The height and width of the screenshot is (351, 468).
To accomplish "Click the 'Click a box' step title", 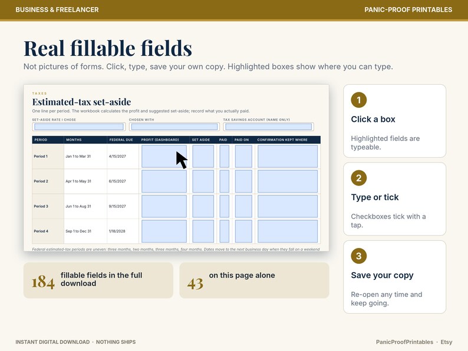I will tap(373, 120).
